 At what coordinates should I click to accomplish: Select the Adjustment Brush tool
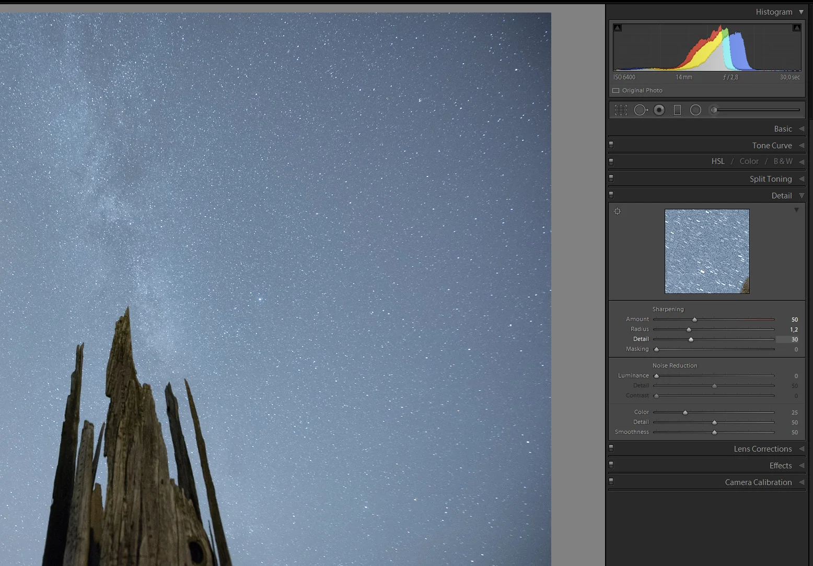(x=714, y=110)
